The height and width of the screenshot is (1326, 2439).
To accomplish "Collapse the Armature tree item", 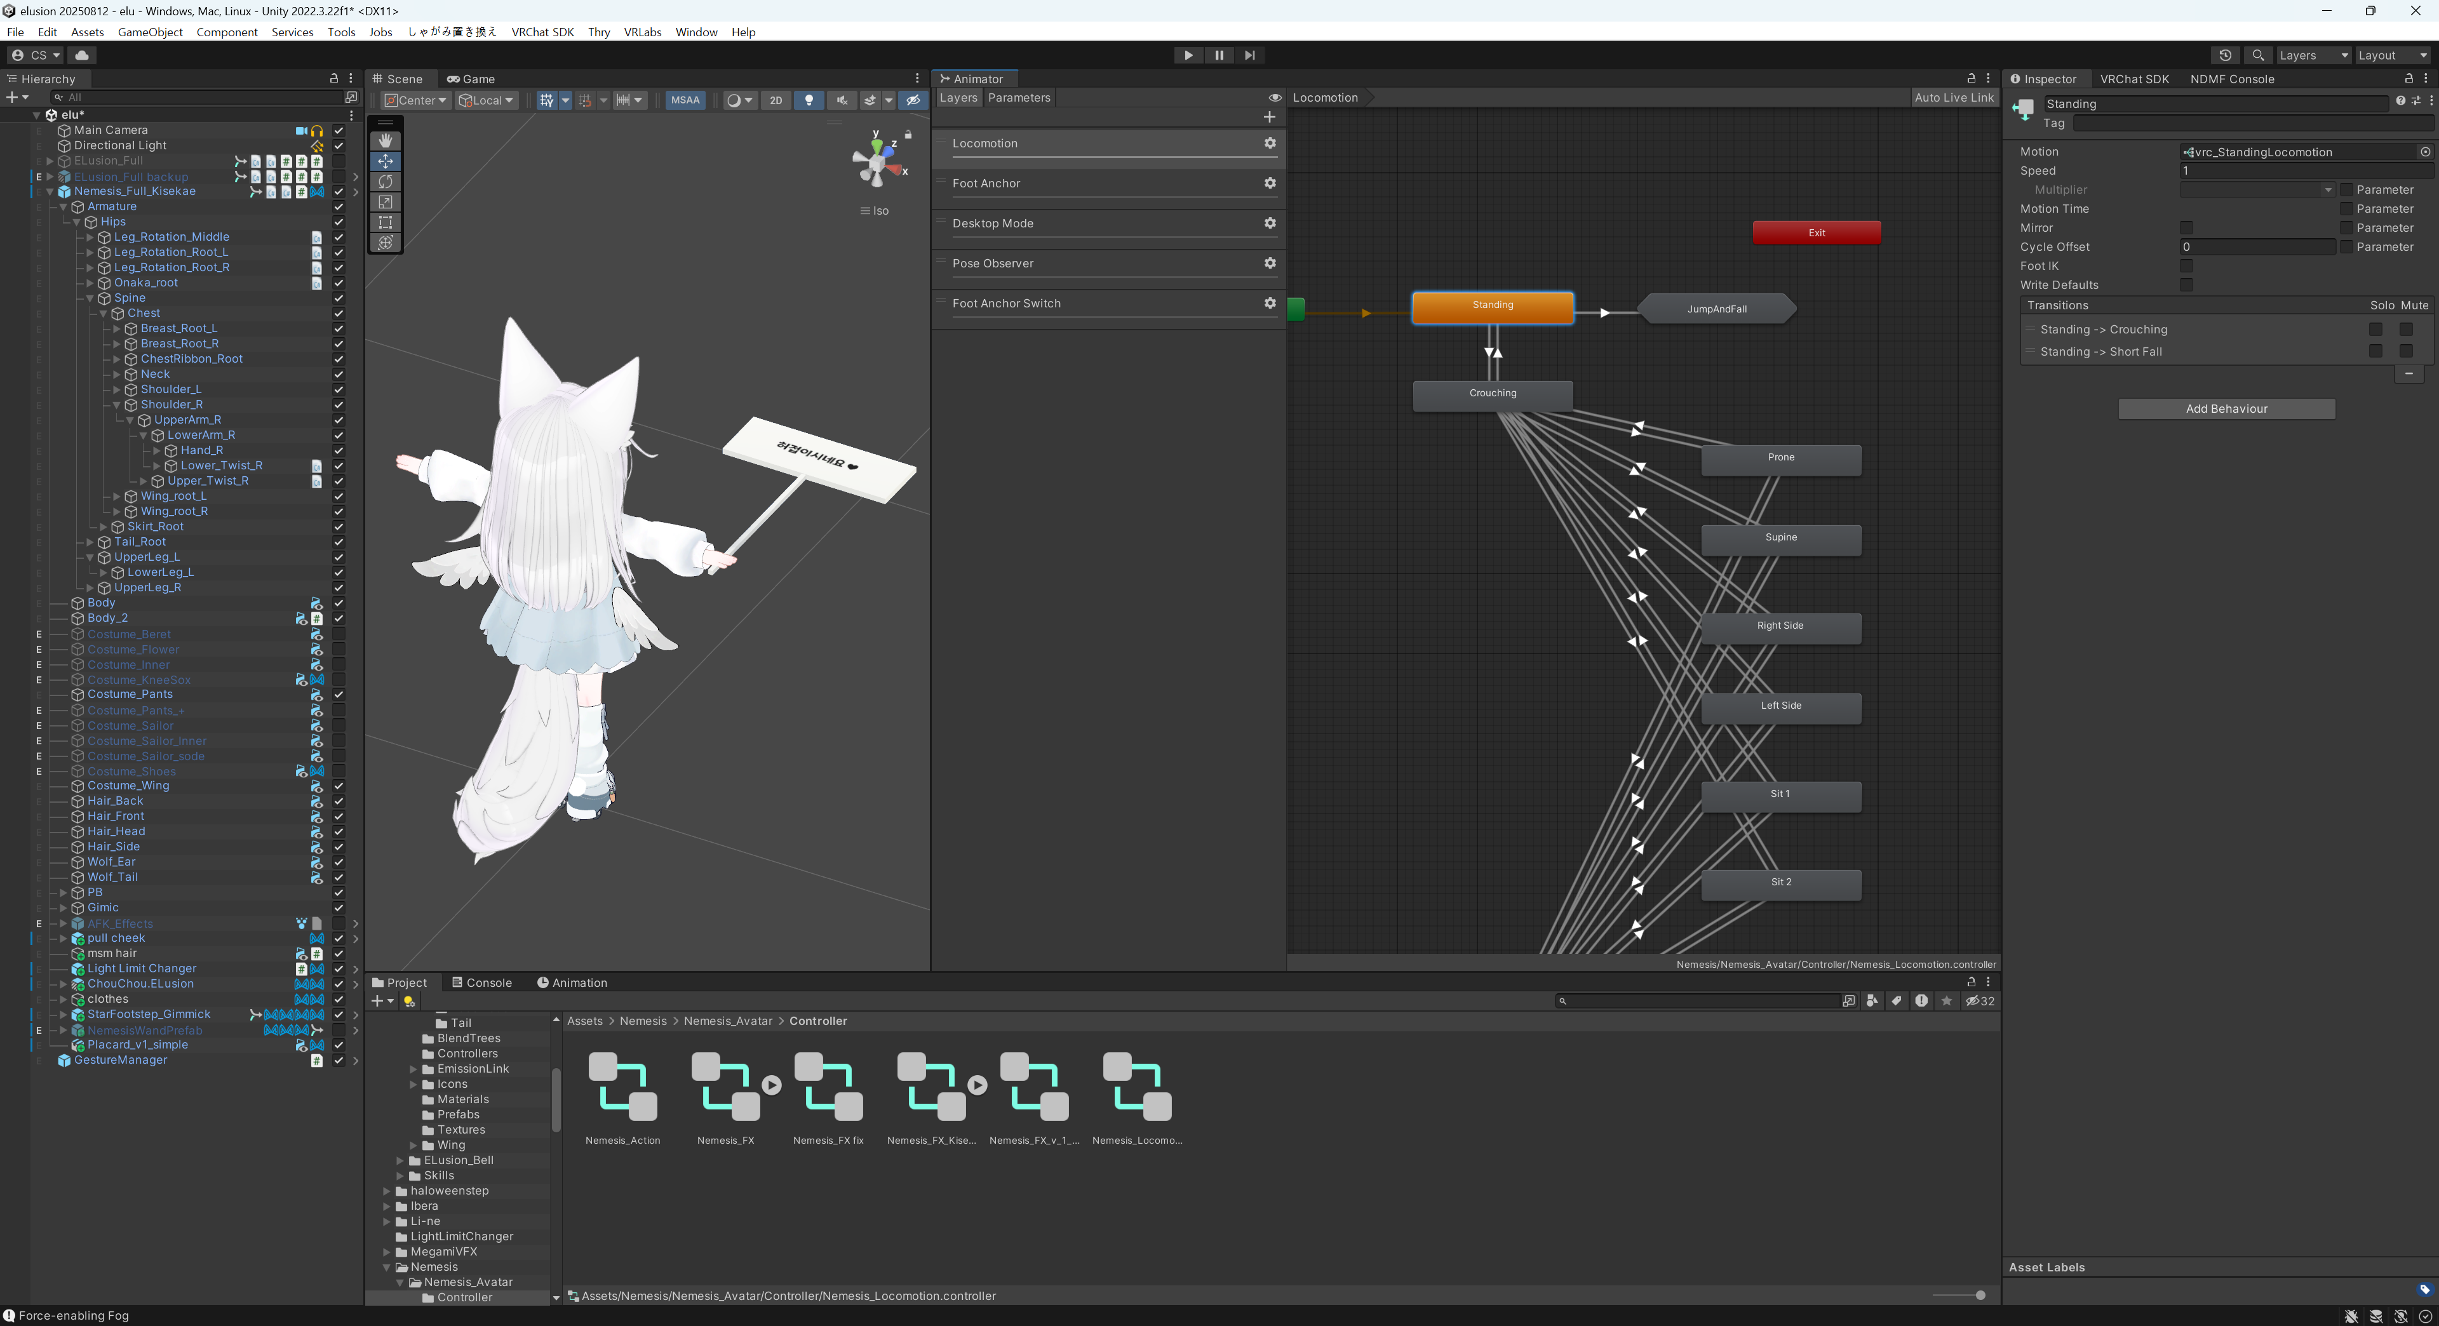I will click(64, 206).
